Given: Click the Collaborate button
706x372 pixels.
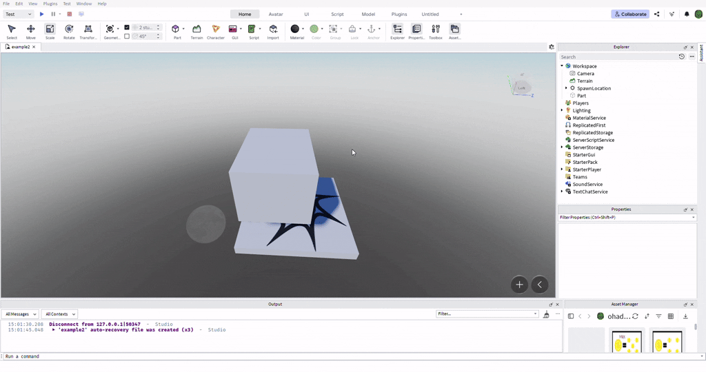Looking at the screenshot, I should (630, 14).
